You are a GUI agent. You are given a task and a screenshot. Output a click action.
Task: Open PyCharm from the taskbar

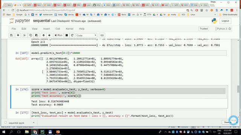42,132
